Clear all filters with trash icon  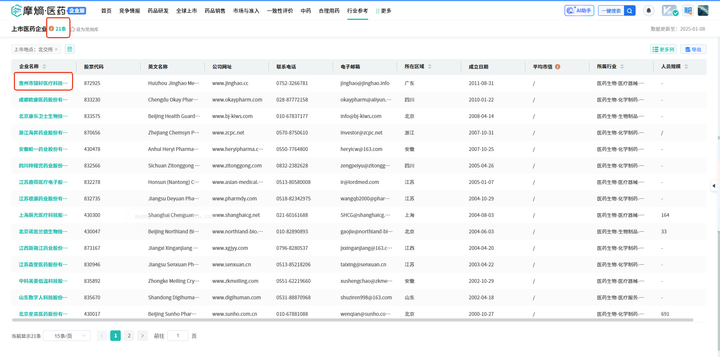point(70,49)
